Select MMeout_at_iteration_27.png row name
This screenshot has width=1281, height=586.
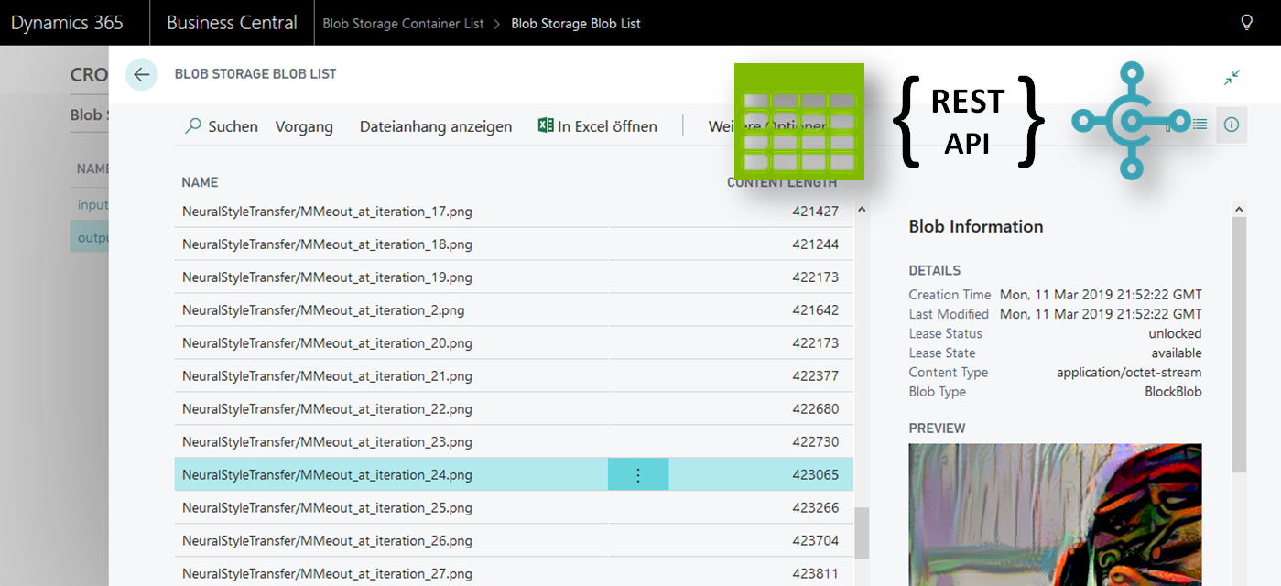(327, 574)
